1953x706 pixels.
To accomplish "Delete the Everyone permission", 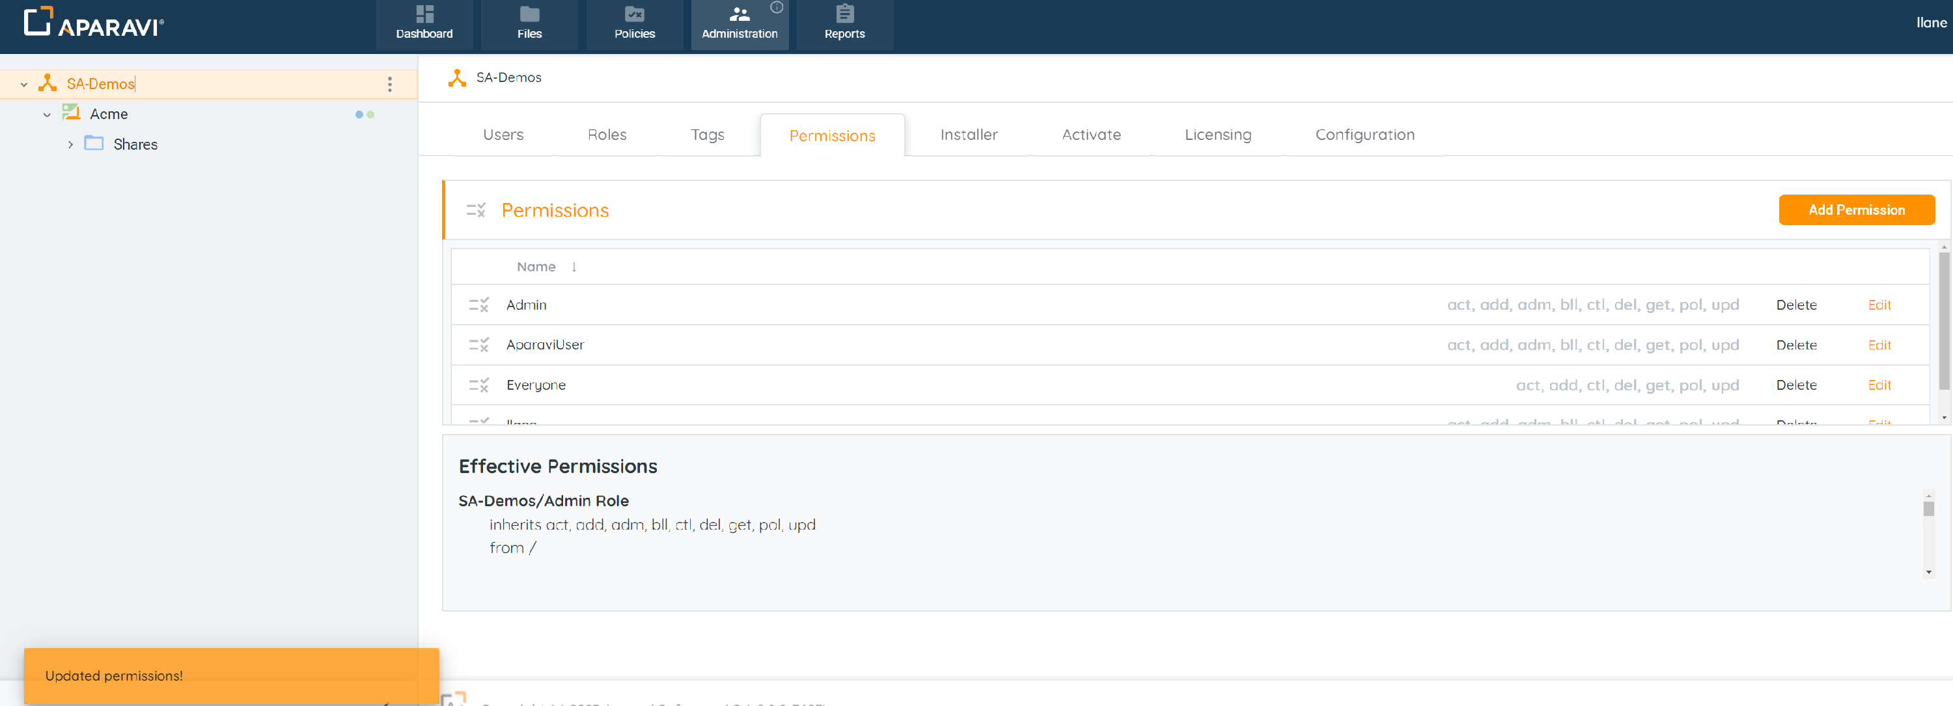I will [1795, 385].
